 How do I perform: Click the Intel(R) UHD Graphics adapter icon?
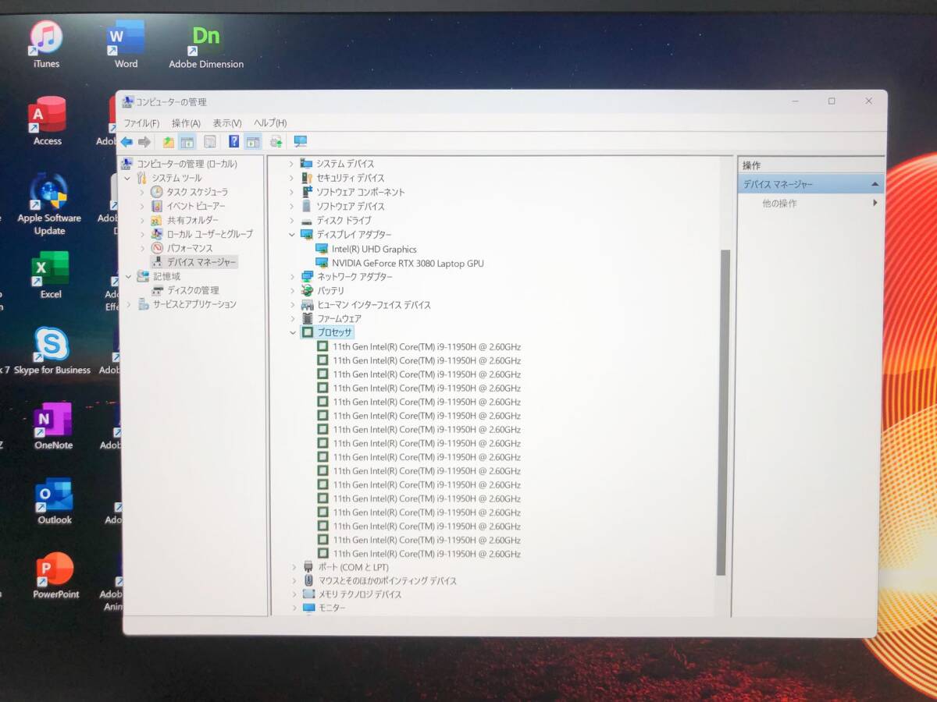pos(322,249)
